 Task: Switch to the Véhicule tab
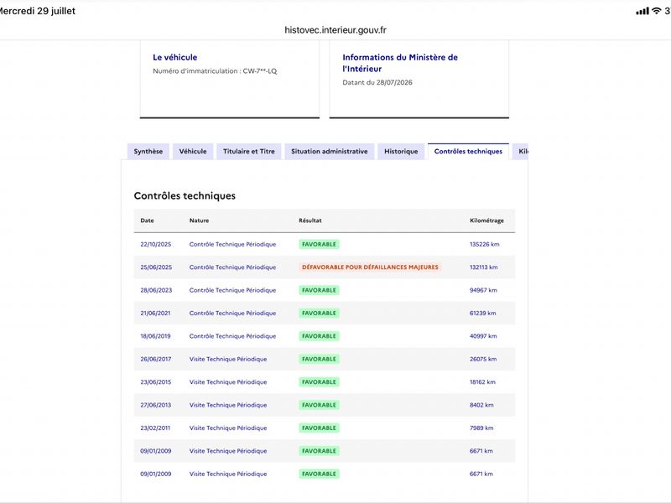tap(193, 152)
